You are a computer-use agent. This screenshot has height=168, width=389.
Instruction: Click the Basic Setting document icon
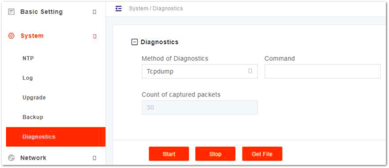pos(11,12)
